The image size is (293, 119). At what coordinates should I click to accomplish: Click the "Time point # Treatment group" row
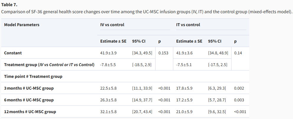tap(33, 76)
